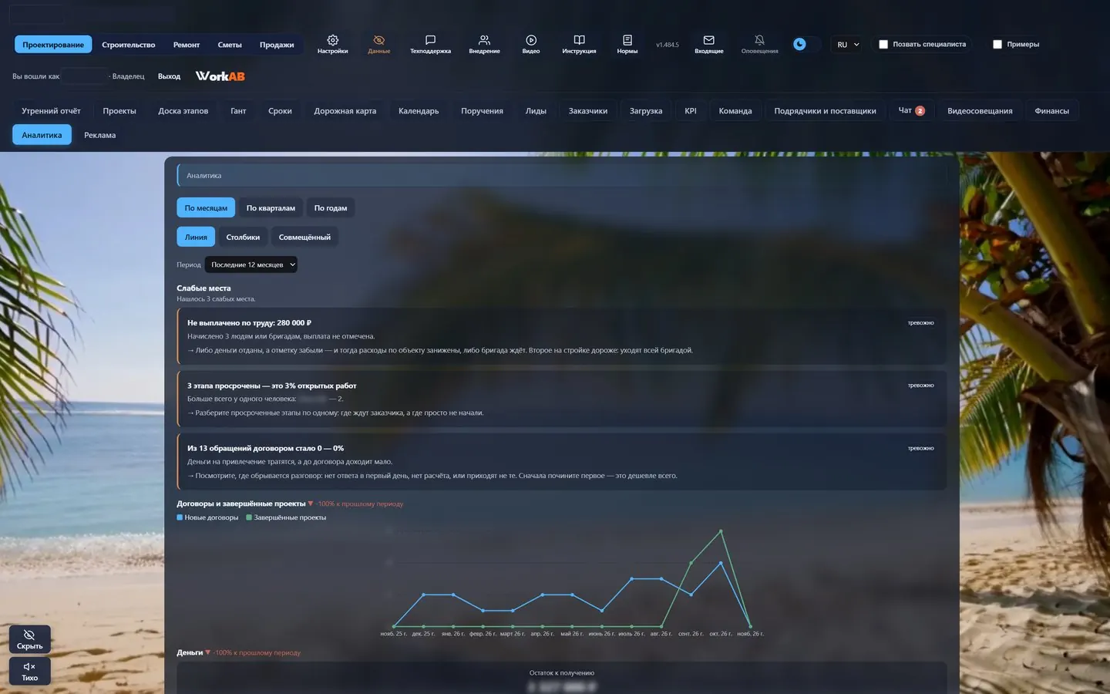Open the Сметы section
This screenshot has width=1110, height=694.
230,45
